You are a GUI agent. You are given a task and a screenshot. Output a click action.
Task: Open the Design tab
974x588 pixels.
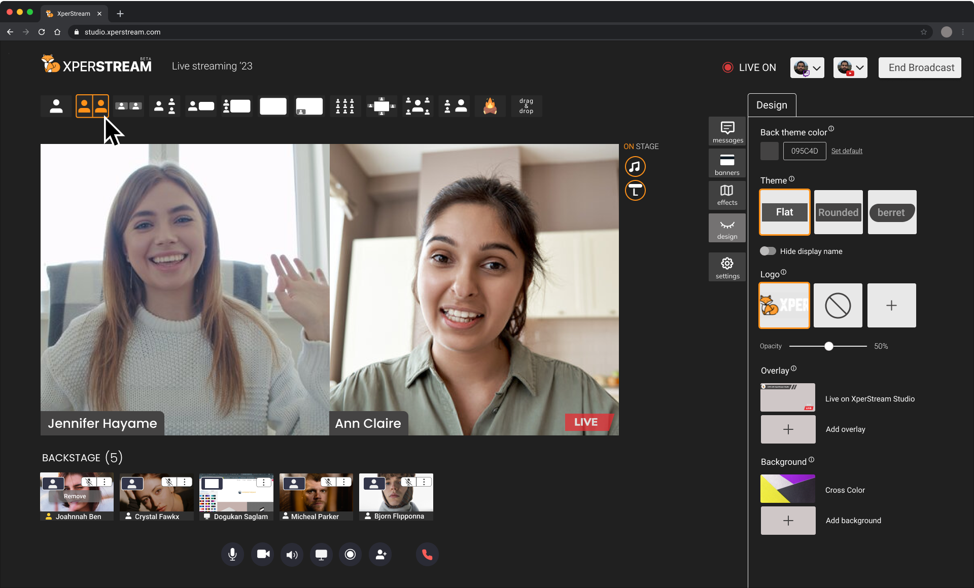[x=772, y=105]
